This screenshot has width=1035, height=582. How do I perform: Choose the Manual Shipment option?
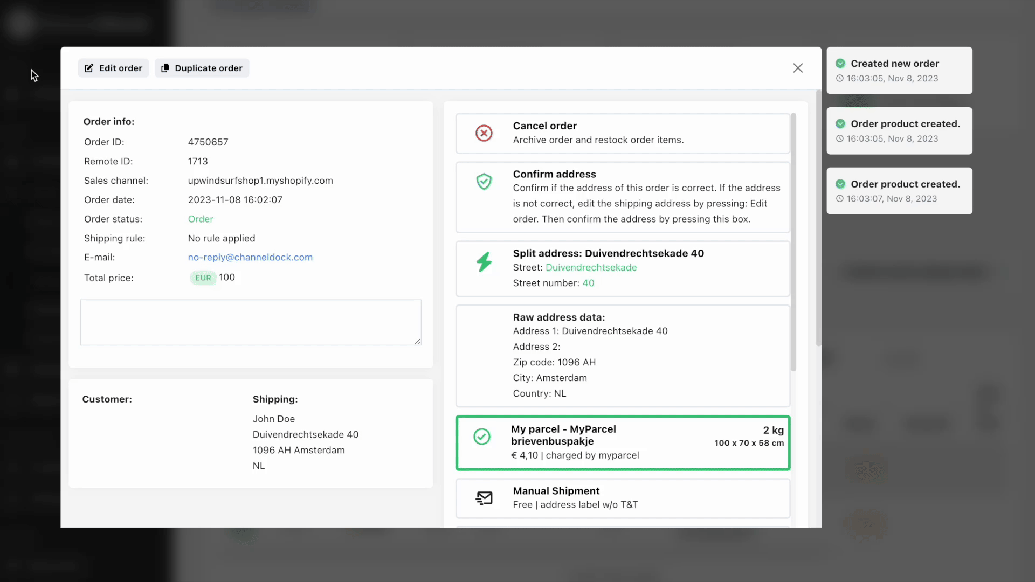coord(623,498)
